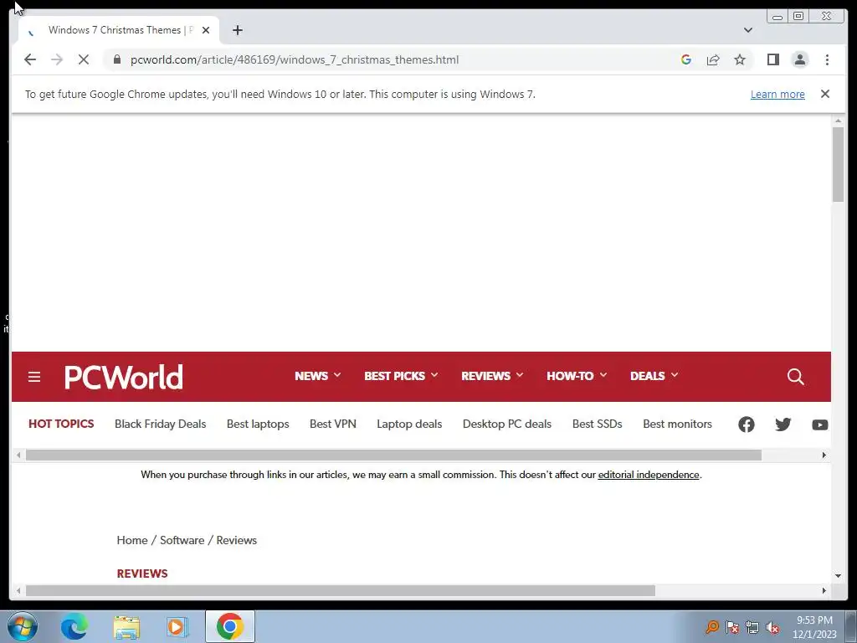Image resolution: width=857 pixels, height=643 pixels.
Task: Open PCWorld site search
Action: point(795,376)
